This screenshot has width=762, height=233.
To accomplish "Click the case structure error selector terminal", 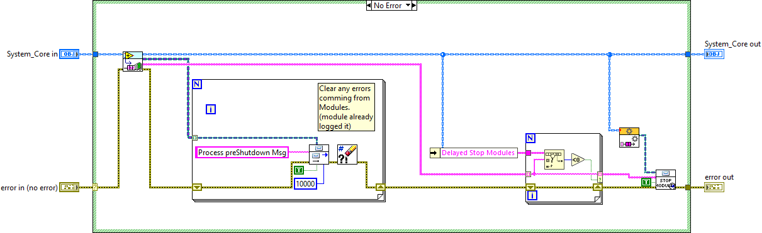I will (x=96, y=187).
